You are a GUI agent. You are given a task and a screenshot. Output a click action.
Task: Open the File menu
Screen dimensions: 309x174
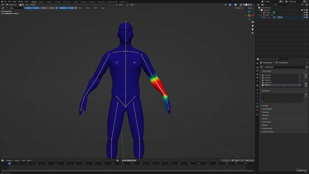[x=5, y=1]
